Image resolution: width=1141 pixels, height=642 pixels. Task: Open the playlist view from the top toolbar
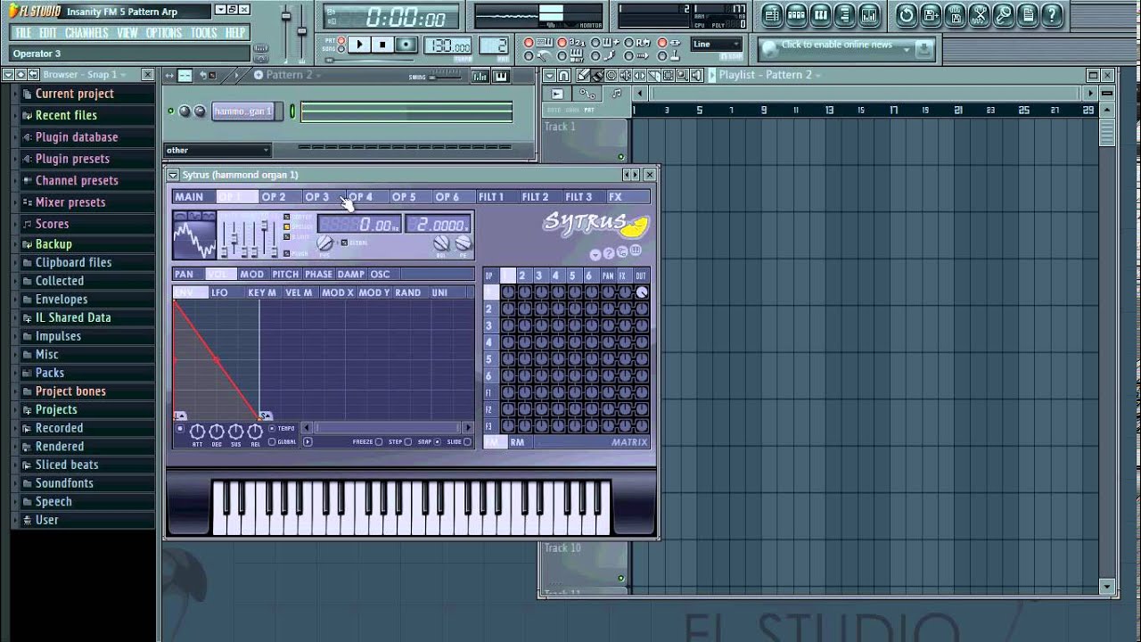tap(772, 14)
